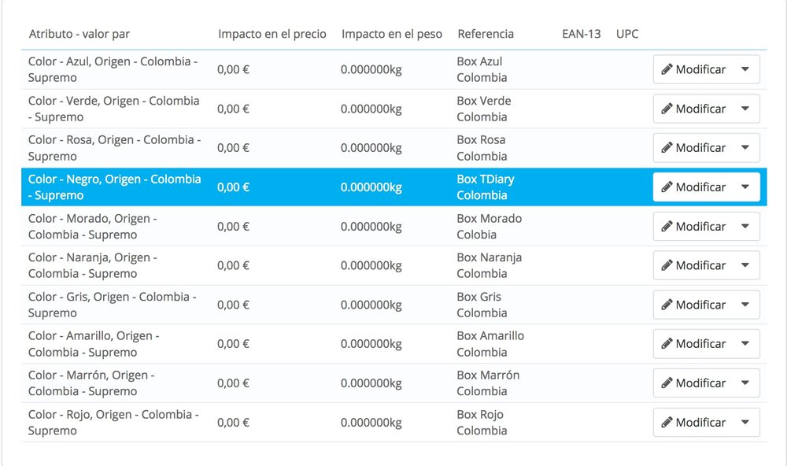
Task: Select 'Color - Marrón, Origen' attribute cell
Action: (x=91, y=383)
